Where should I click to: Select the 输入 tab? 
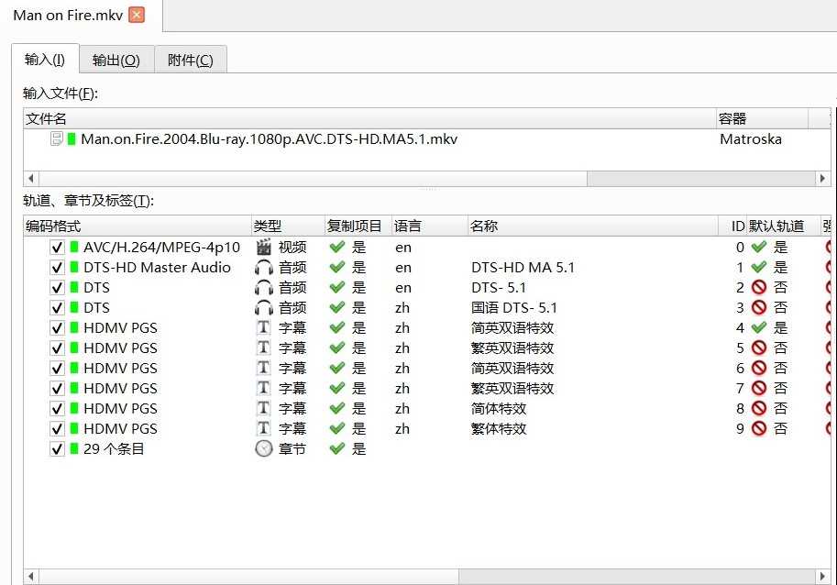(x=44, y=59)
